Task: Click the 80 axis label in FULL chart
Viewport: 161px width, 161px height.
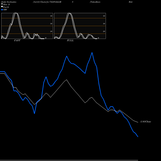Action: pyautogui.click(x=104, y=16)
